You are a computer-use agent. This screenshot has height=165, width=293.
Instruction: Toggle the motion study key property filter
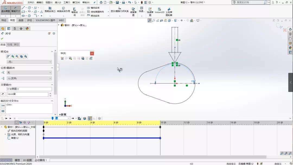pos(17,122)
